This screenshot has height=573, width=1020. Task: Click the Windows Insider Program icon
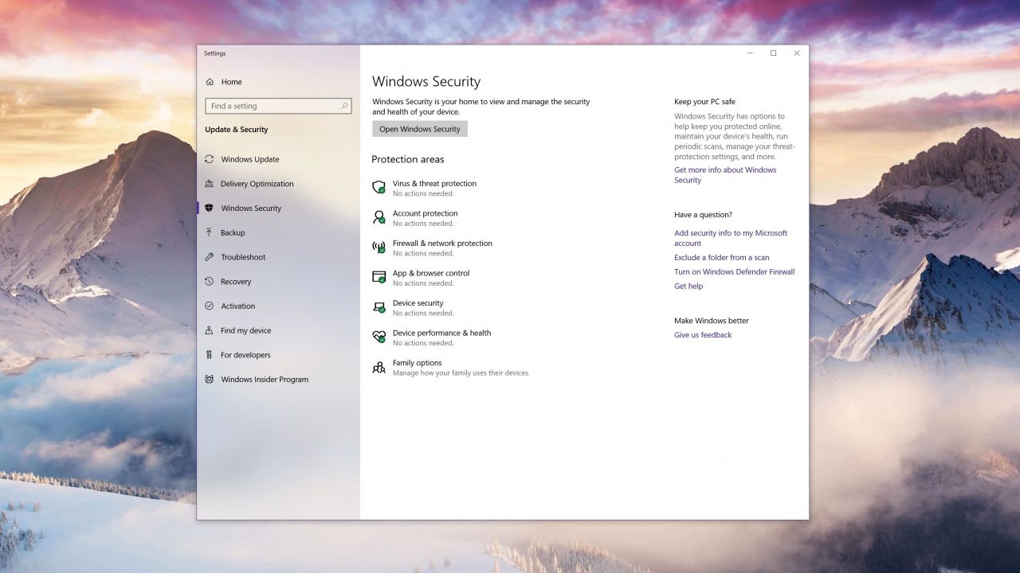[x=210, y=380]
